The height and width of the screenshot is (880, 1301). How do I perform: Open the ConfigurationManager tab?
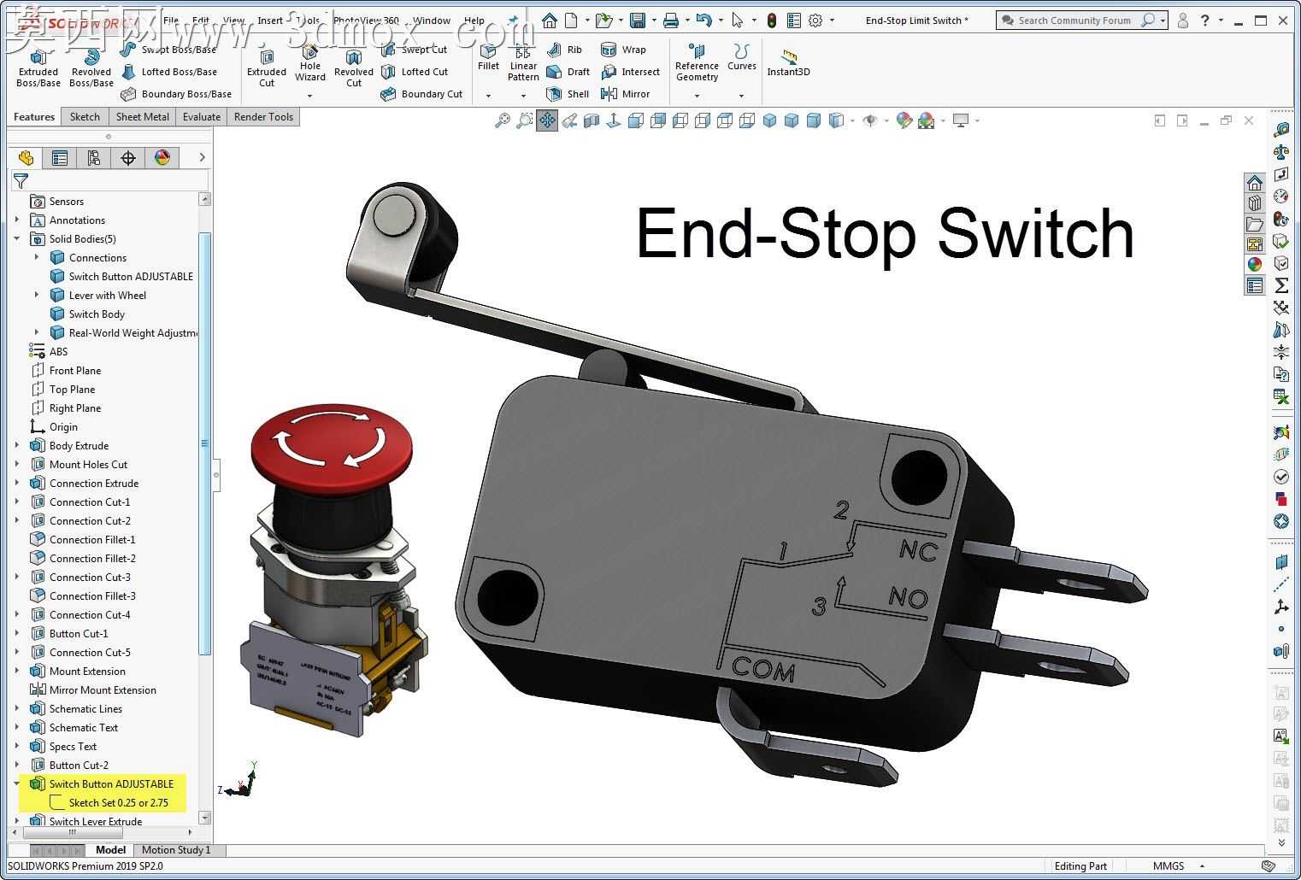click(94, 158)
